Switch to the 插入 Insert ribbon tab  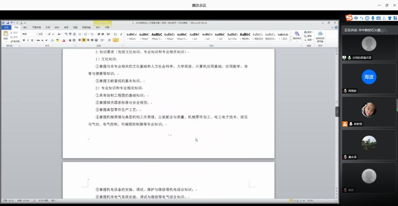(25, 28)
